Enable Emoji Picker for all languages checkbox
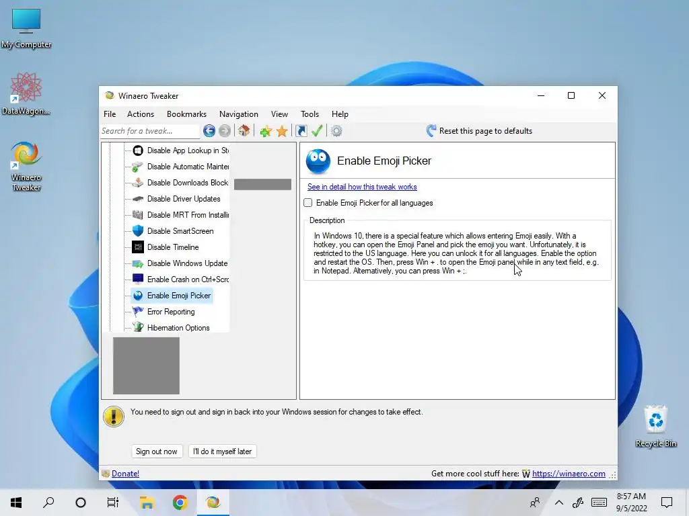Screen dimensions: 689x516 [x=308, y=203]
